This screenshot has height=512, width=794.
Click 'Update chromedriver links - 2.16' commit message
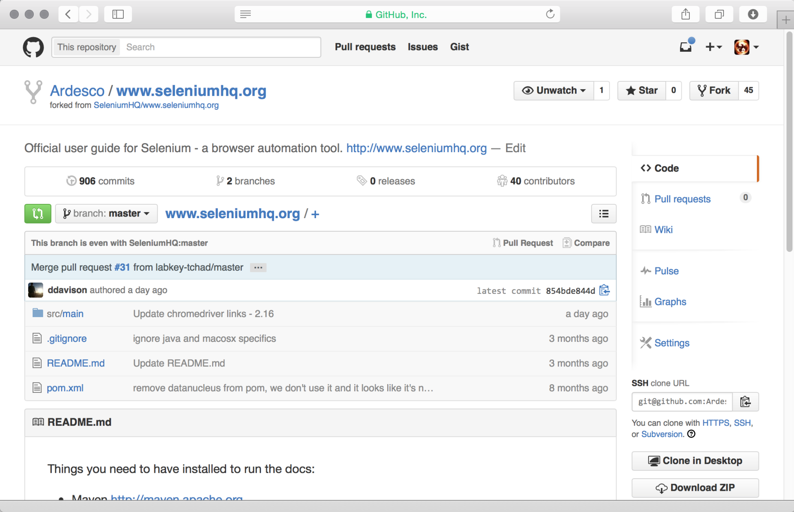(203, 314)
